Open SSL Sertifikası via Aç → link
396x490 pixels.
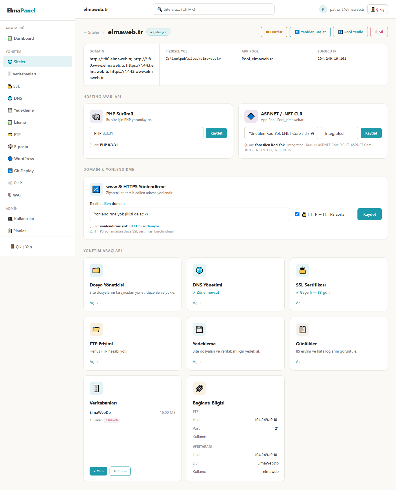(300, 303)
